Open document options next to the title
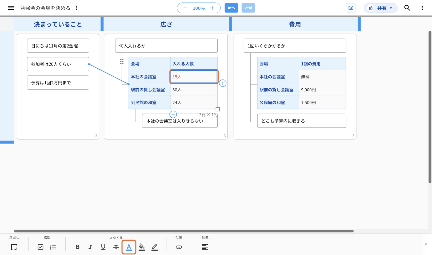432x255 pixels. click(x=77, y=8)
